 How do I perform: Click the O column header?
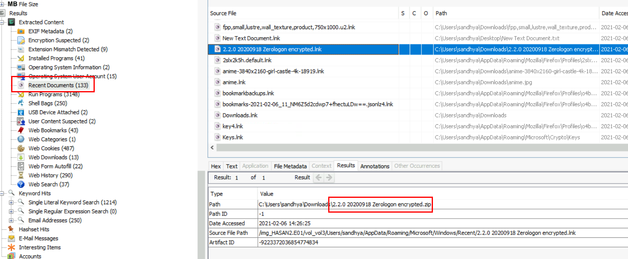[x=427, y=13]
